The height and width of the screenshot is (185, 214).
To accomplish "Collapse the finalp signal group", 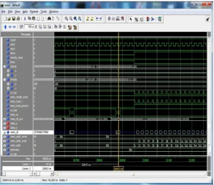I will 4,79.
